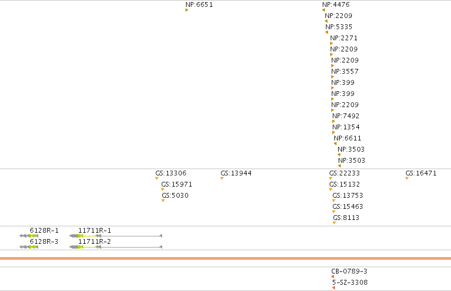The width and height of the screenshot is (451, 291).
Task: Click the GS:15132 feature label
Action: (x=344, y=184)
